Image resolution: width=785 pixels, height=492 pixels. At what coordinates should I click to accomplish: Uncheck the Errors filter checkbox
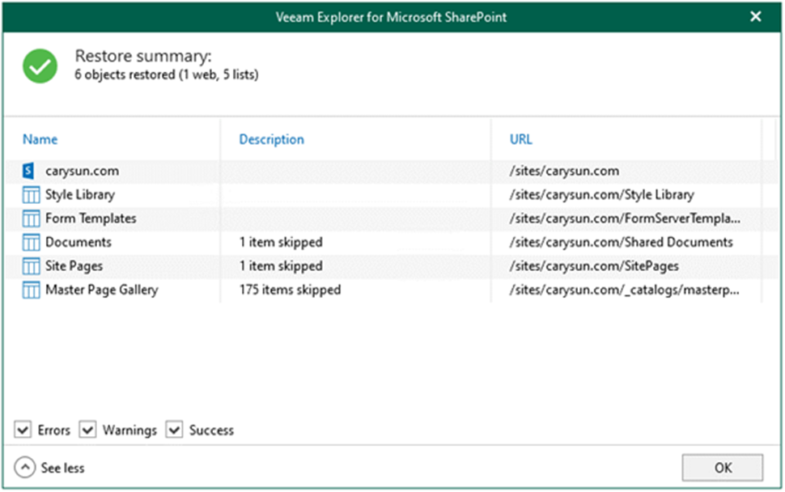(x=23, y=430)
